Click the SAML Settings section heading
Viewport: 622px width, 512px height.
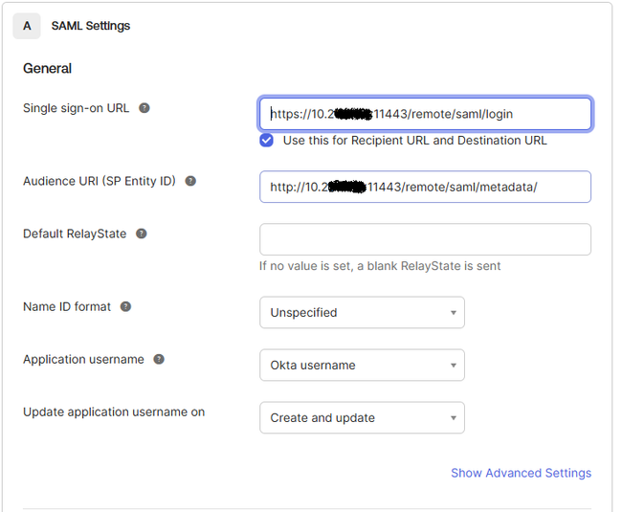[x=91, y=26]
